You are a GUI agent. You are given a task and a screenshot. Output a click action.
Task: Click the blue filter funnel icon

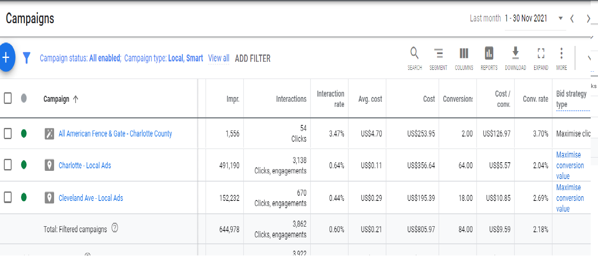coord(27,58)
